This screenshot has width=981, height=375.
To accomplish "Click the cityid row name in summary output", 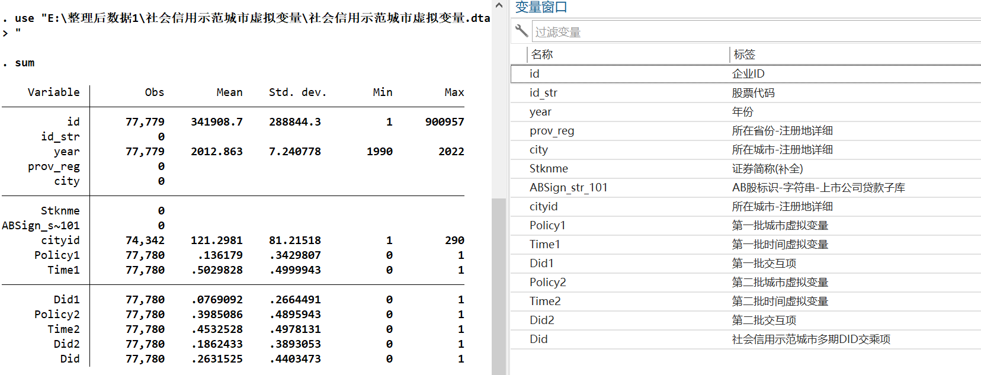I will pyautogui.click(x=60, y=241).
